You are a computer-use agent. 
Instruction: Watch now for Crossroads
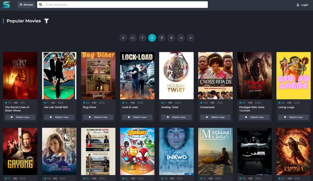click(x=216, y=117)
